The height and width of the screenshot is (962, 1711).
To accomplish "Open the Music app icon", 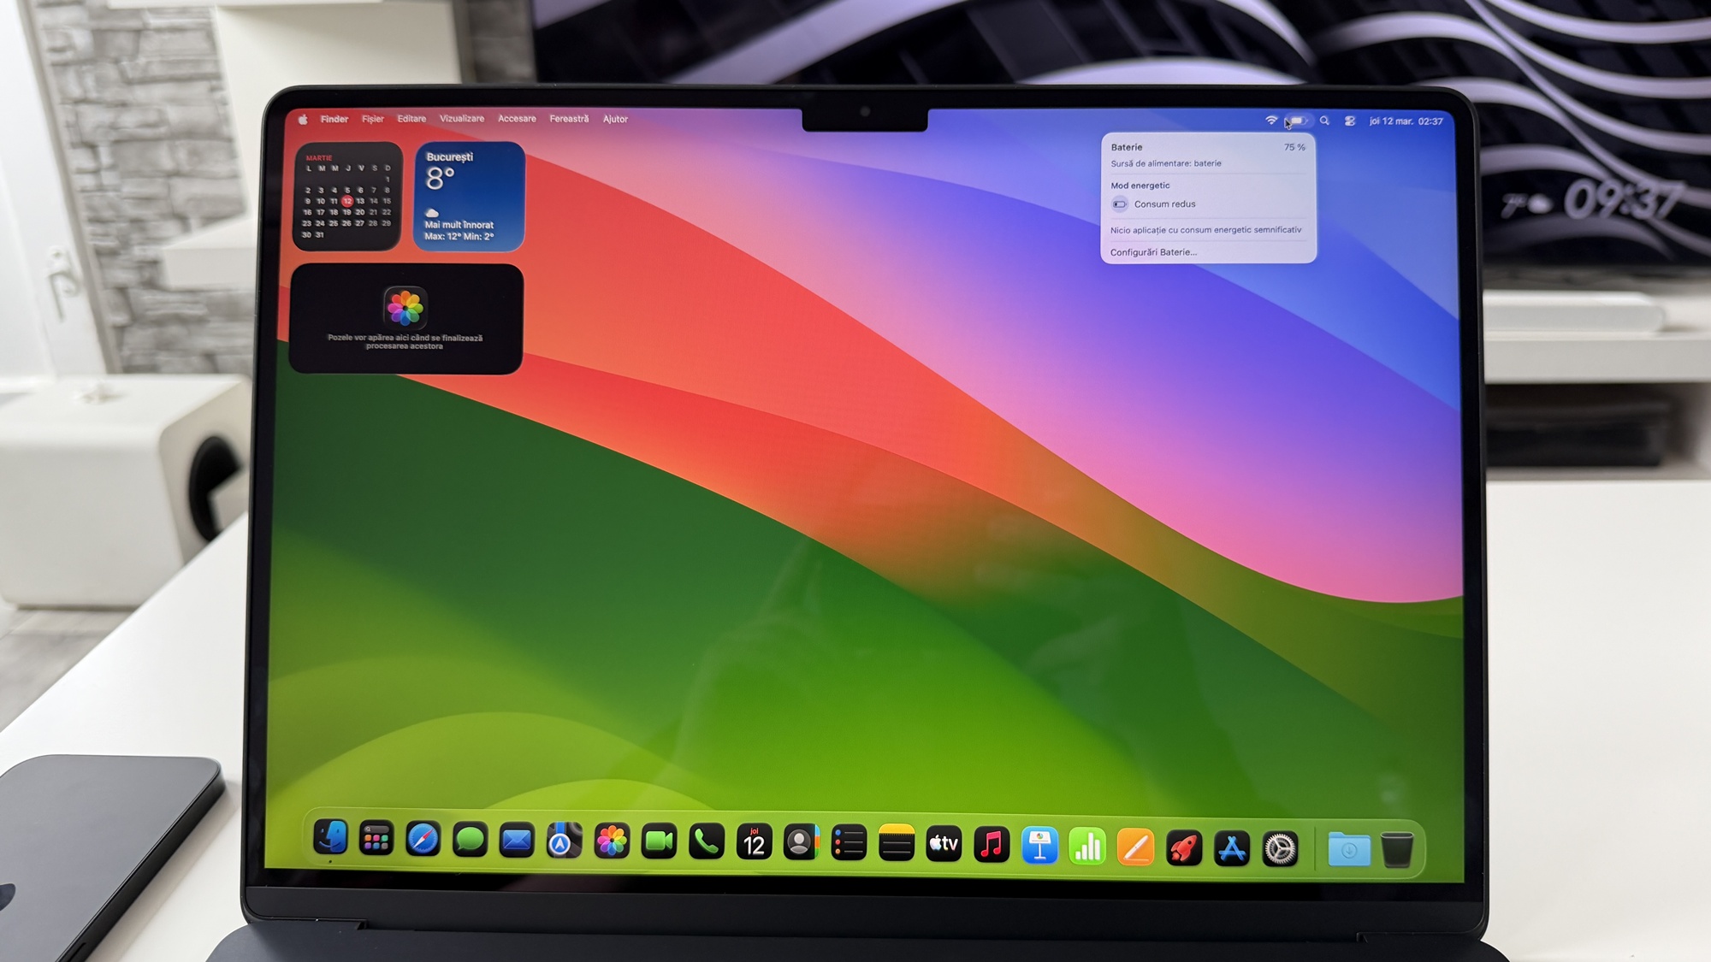I will point(992,846).
